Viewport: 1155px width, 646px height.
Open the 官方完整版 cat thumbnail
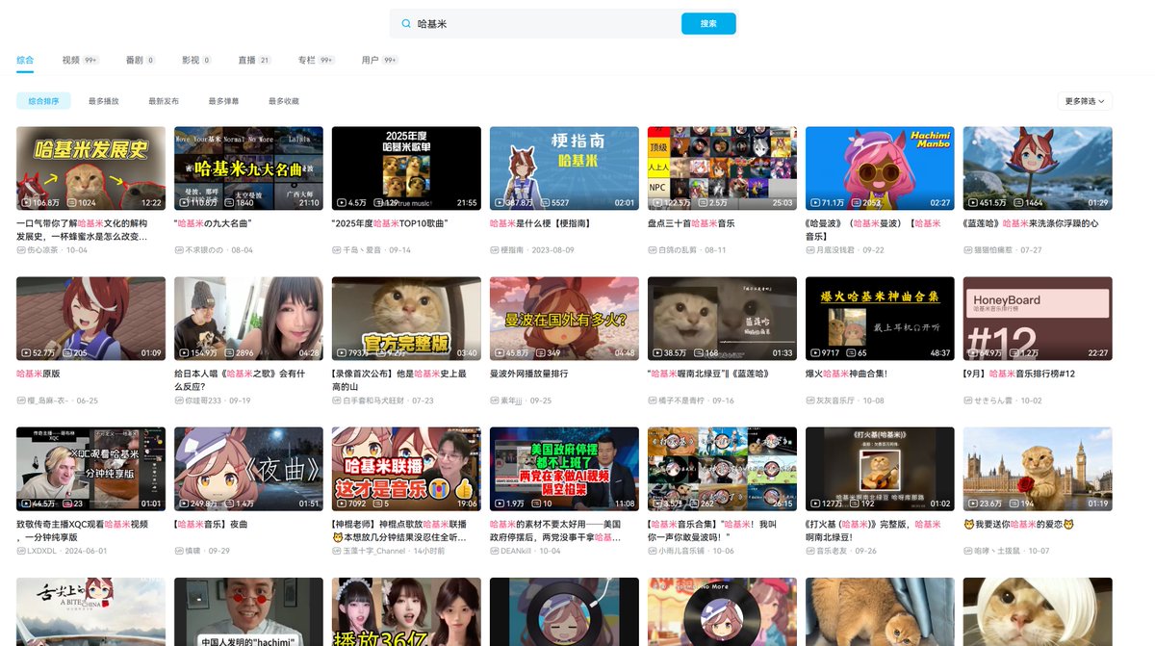click(x=406, y=319)
